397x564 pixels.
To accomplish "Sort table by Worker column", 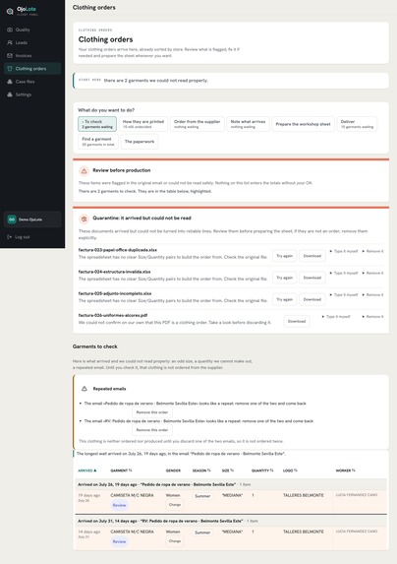I will point(345,470).
